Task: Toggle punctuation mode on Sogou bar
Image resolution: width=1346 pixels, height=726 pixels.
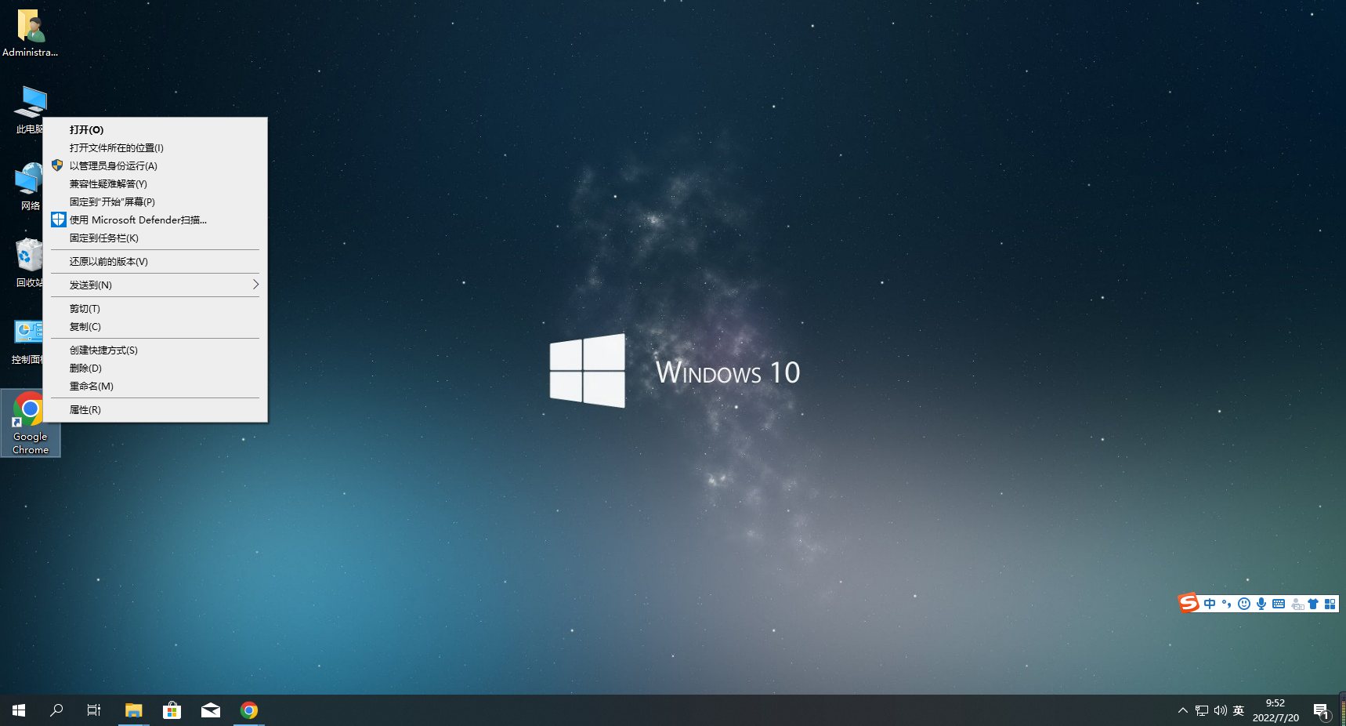Action: (1227, 604)
